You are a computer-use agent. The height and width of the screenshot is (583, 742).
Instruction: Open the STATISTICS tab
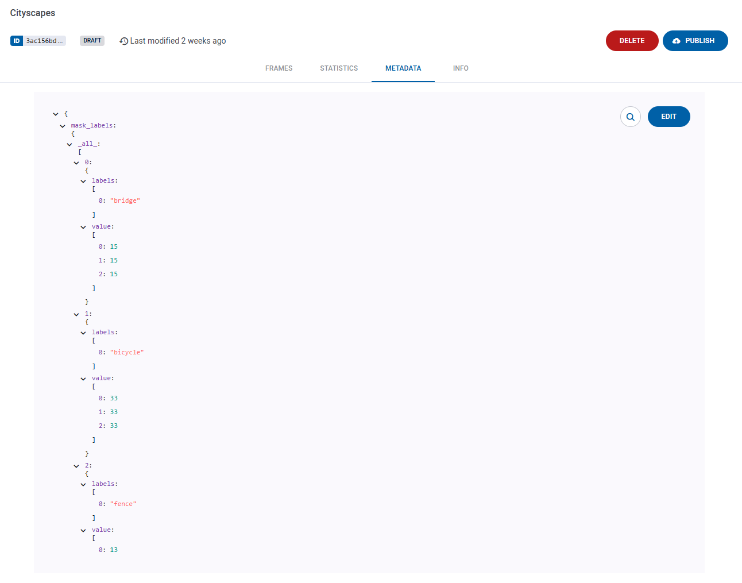pyautogui.click(x=339, y=68)
